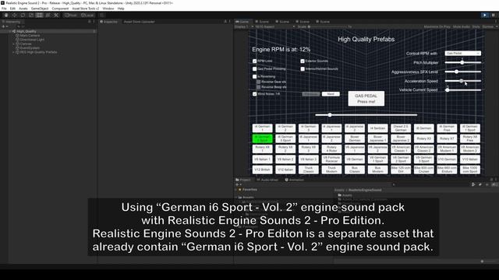Click the Previous wind noise button
The width and height of the screenshot is (499, 280).
[311, 94]
